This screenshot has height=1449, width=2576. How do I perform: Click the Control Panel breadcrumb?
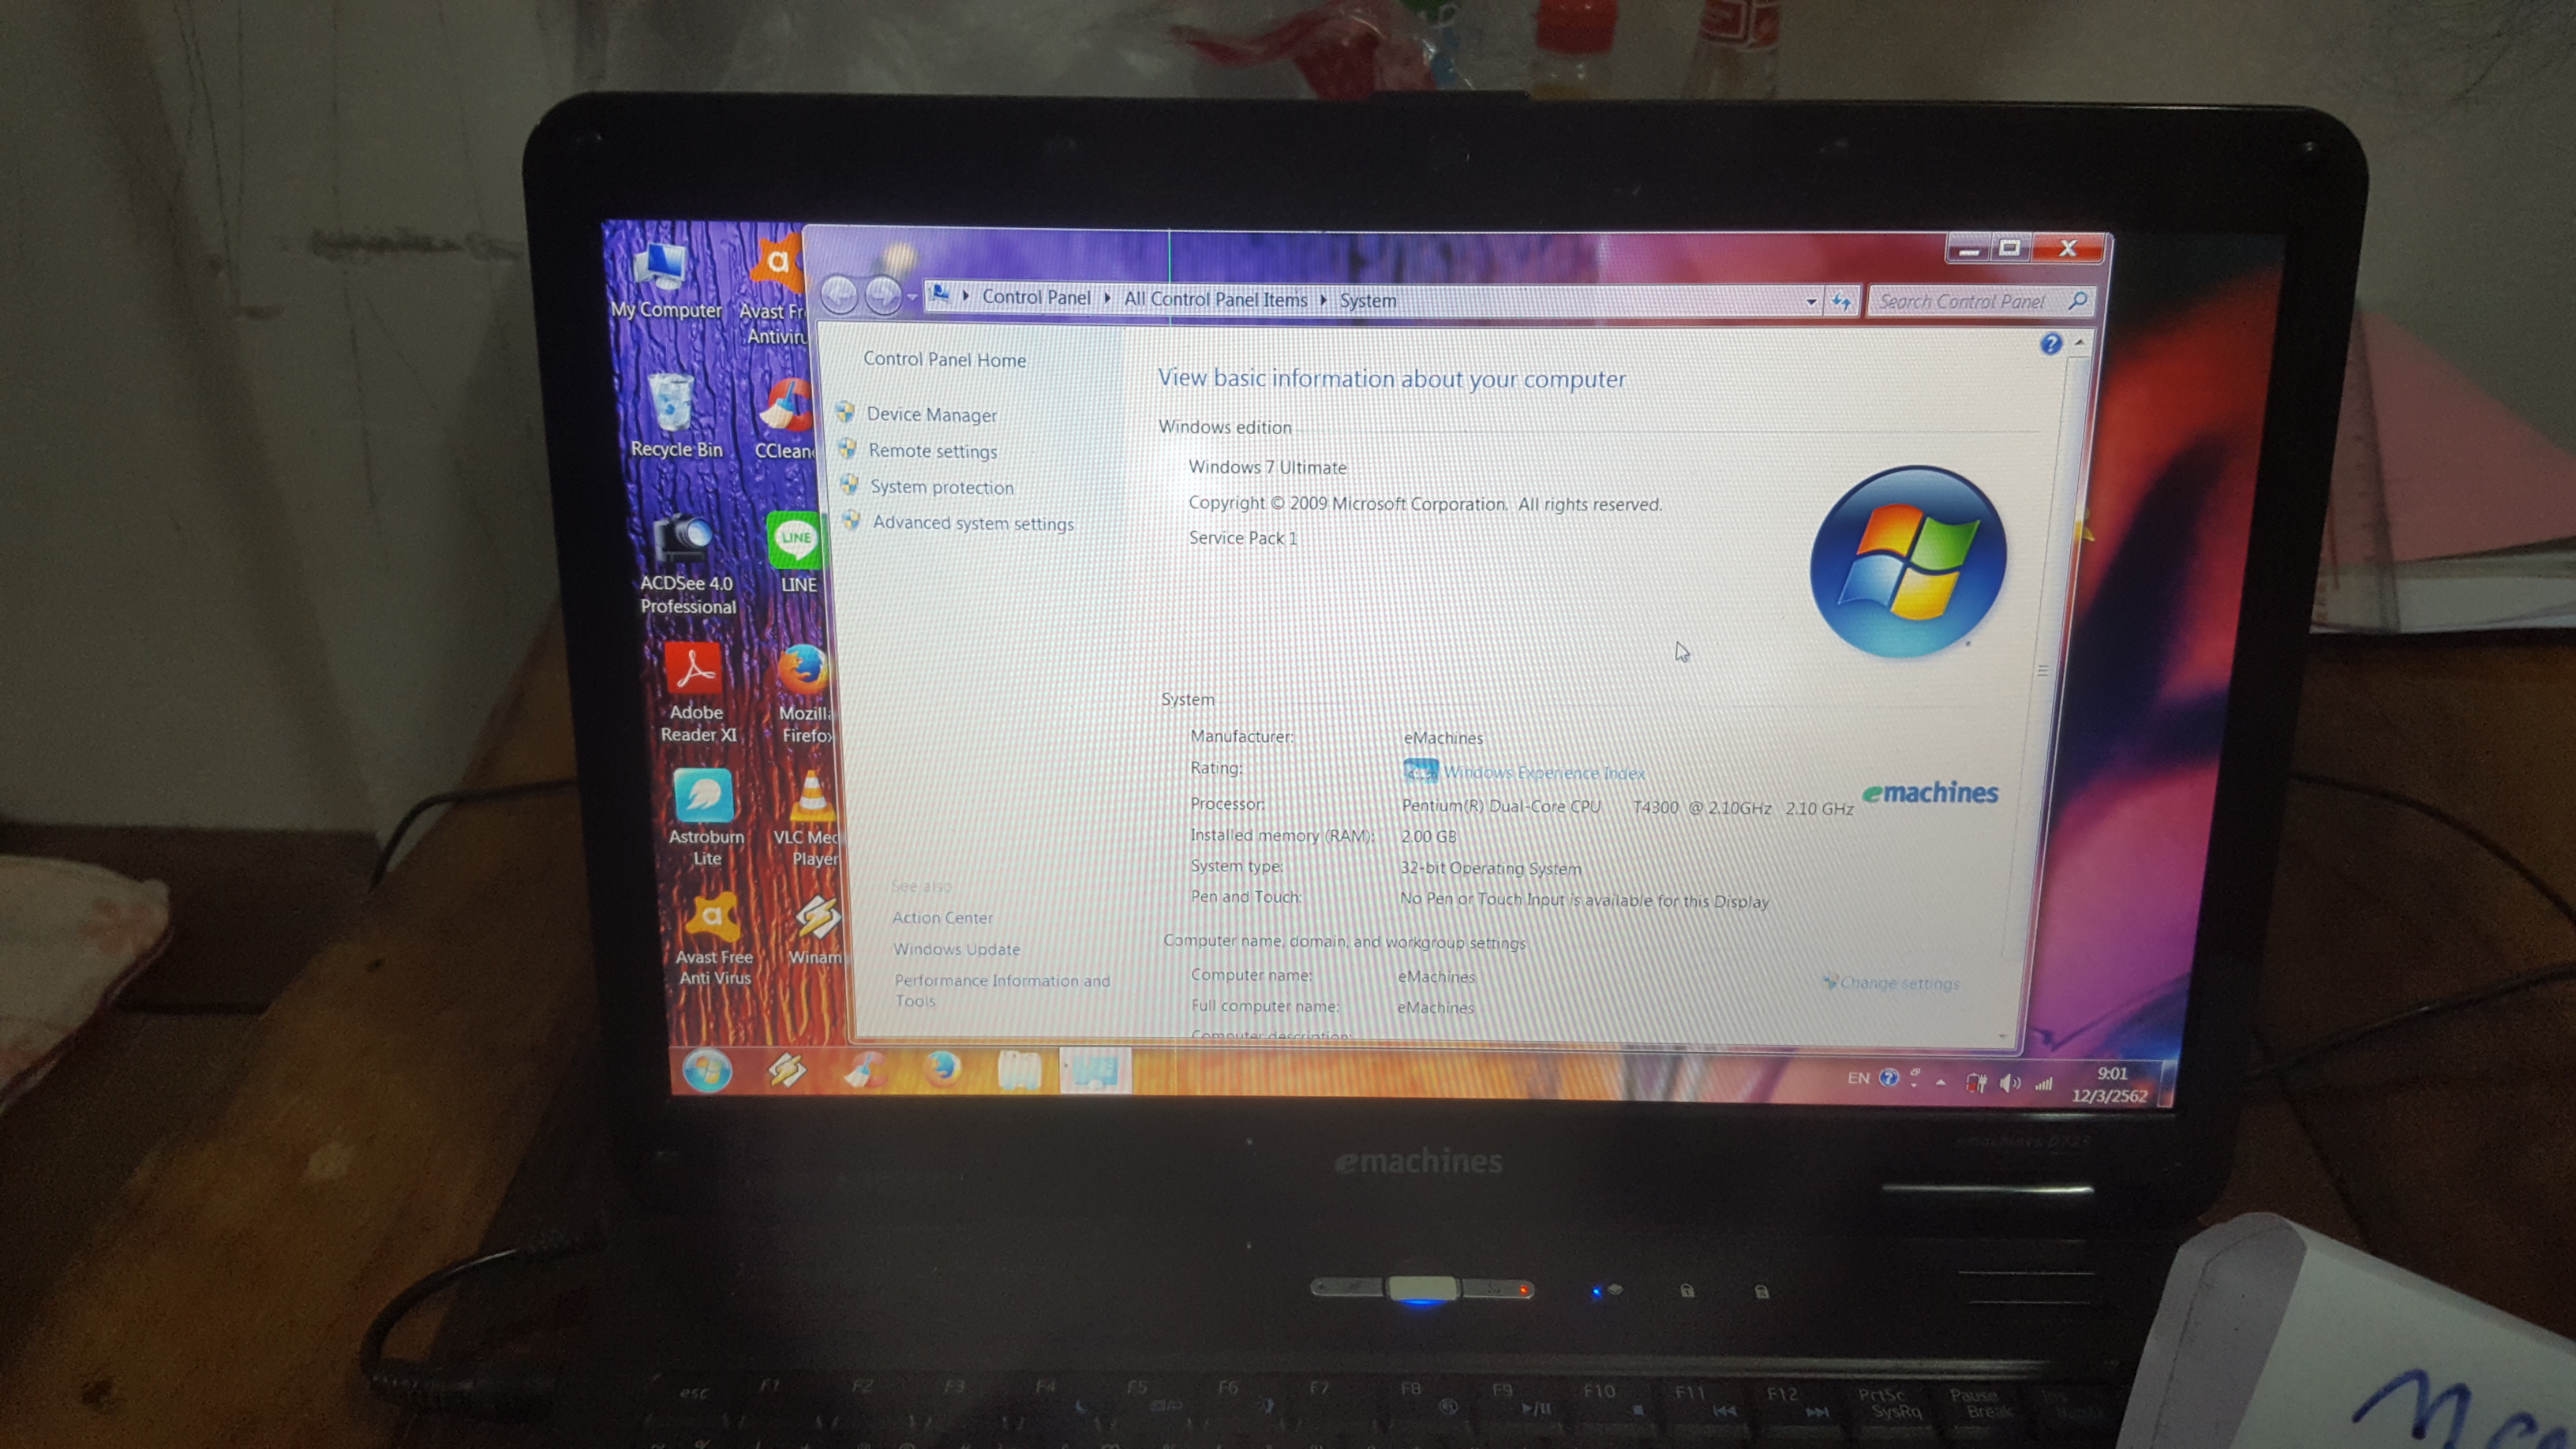[1036, 297]
